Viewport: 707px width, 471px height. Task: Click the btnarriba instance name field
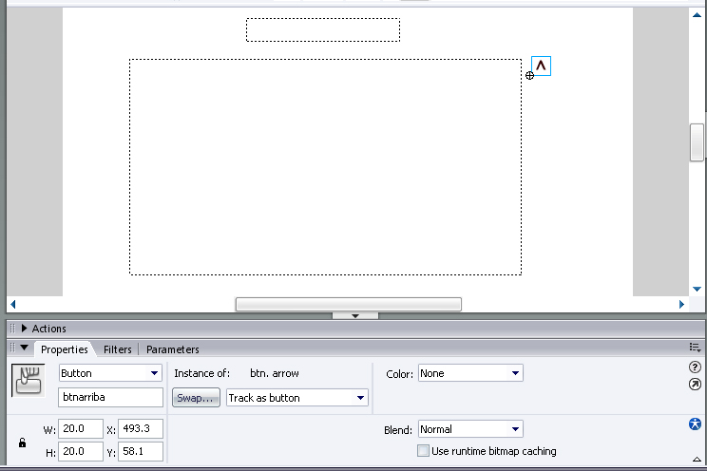110,397
